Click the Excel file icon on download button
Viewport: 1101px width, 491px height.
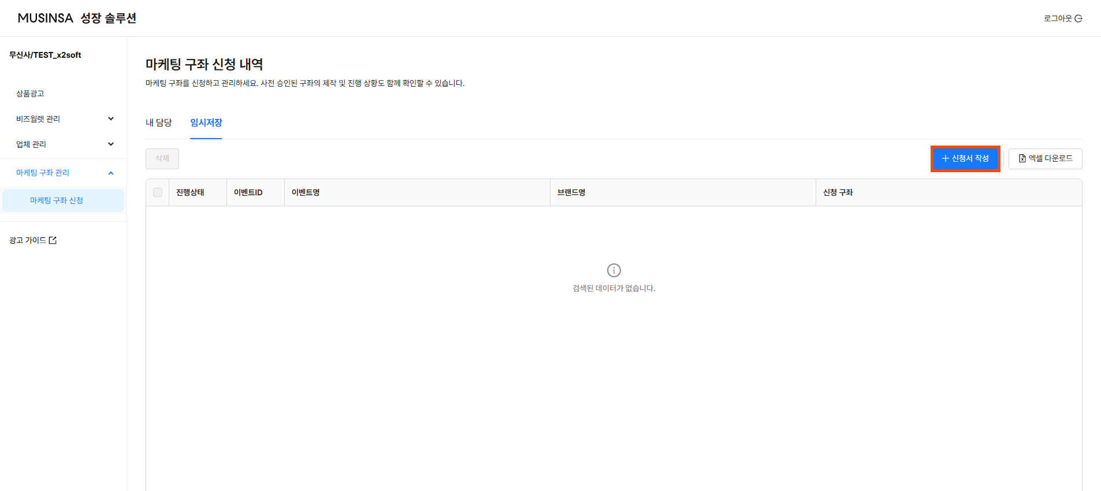1022,158
